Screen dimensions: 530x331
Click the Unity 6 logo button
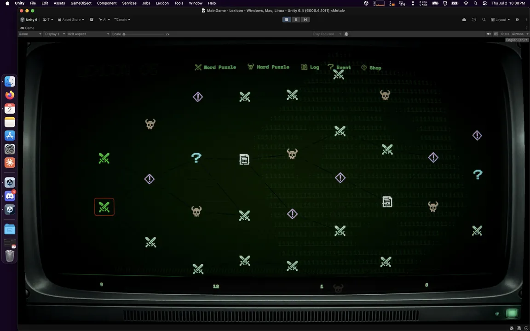tap(29, 20)
